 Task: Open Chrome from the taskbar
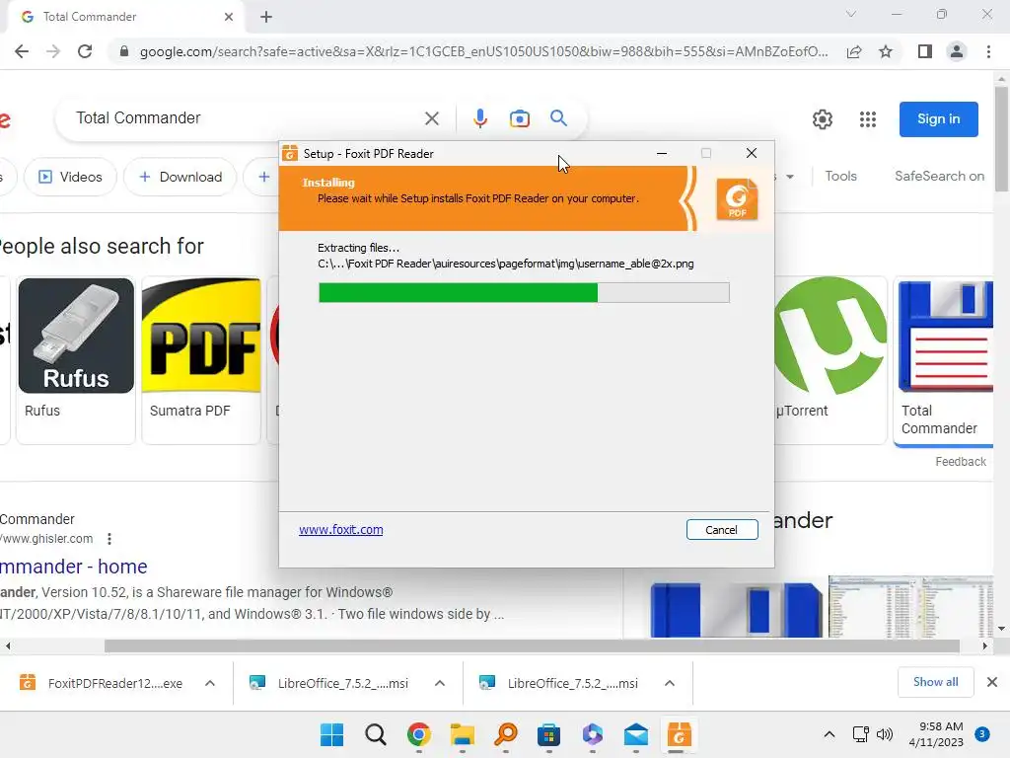click(418, 734)
